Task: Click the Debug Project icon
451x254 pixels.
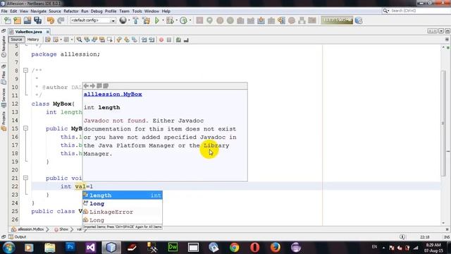Action: 170,20
